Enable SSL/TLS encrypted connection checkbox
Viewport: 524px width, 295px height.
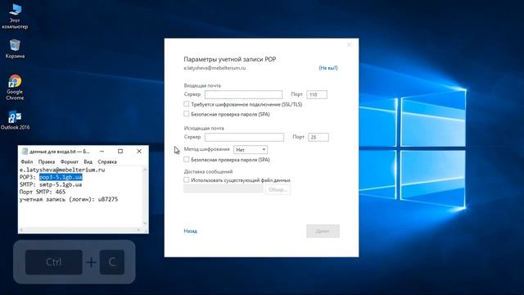[187, 104]
